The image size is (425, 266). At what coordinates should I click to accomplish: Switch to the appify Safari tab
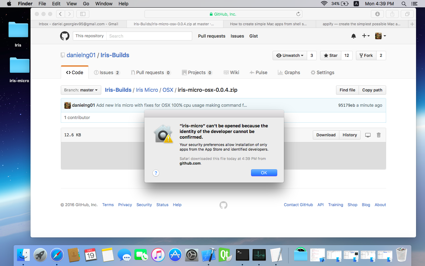[x=362, y=24]
